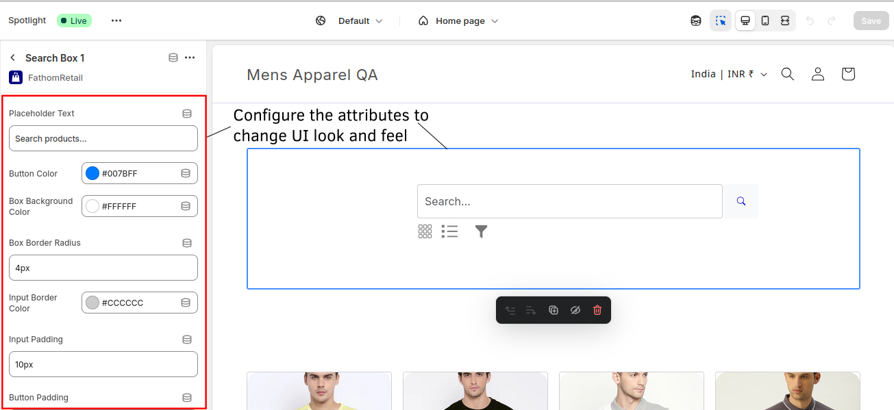Click the filter funnel icon
Viewport: 894px width, 410px height.
481,231
